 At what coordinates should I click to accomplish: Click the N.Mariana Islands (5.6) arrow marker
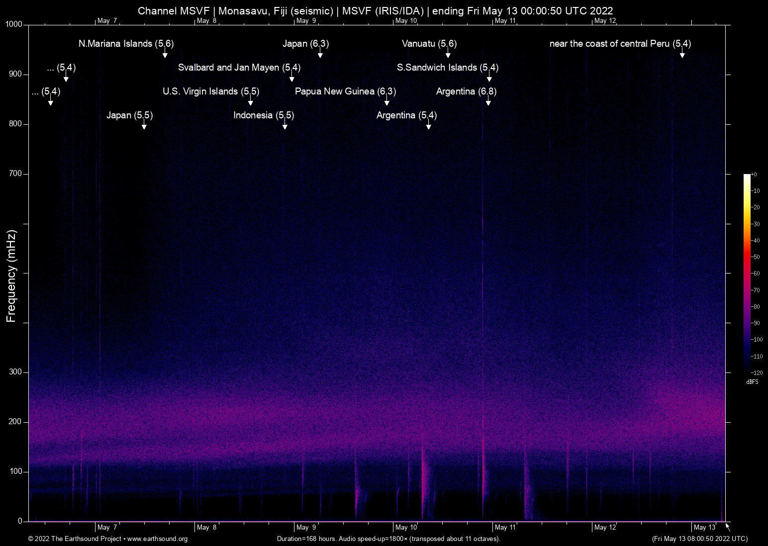pos(165,56)
